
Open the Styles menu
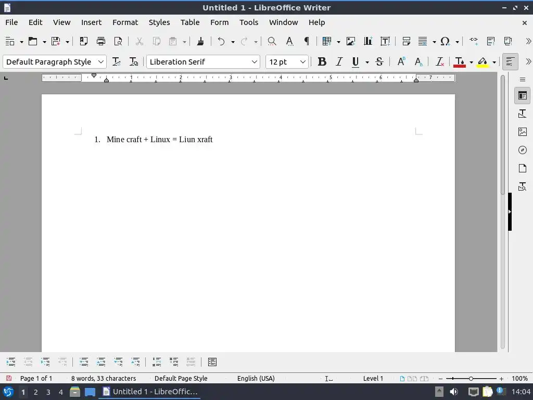click(159, 22)
